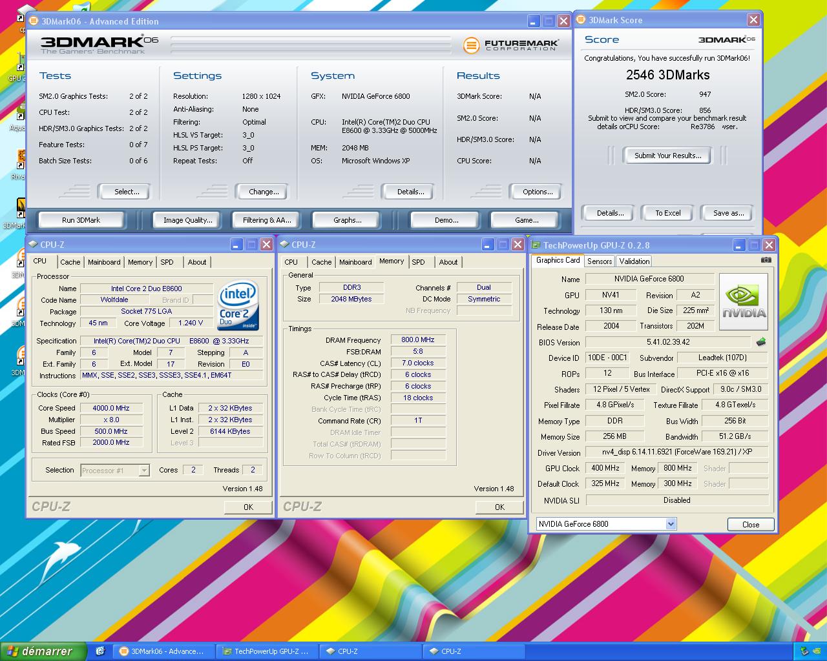Click the 3DMark Score window title icon
This screenshot has height=661, width=827.
coord(581,20)
